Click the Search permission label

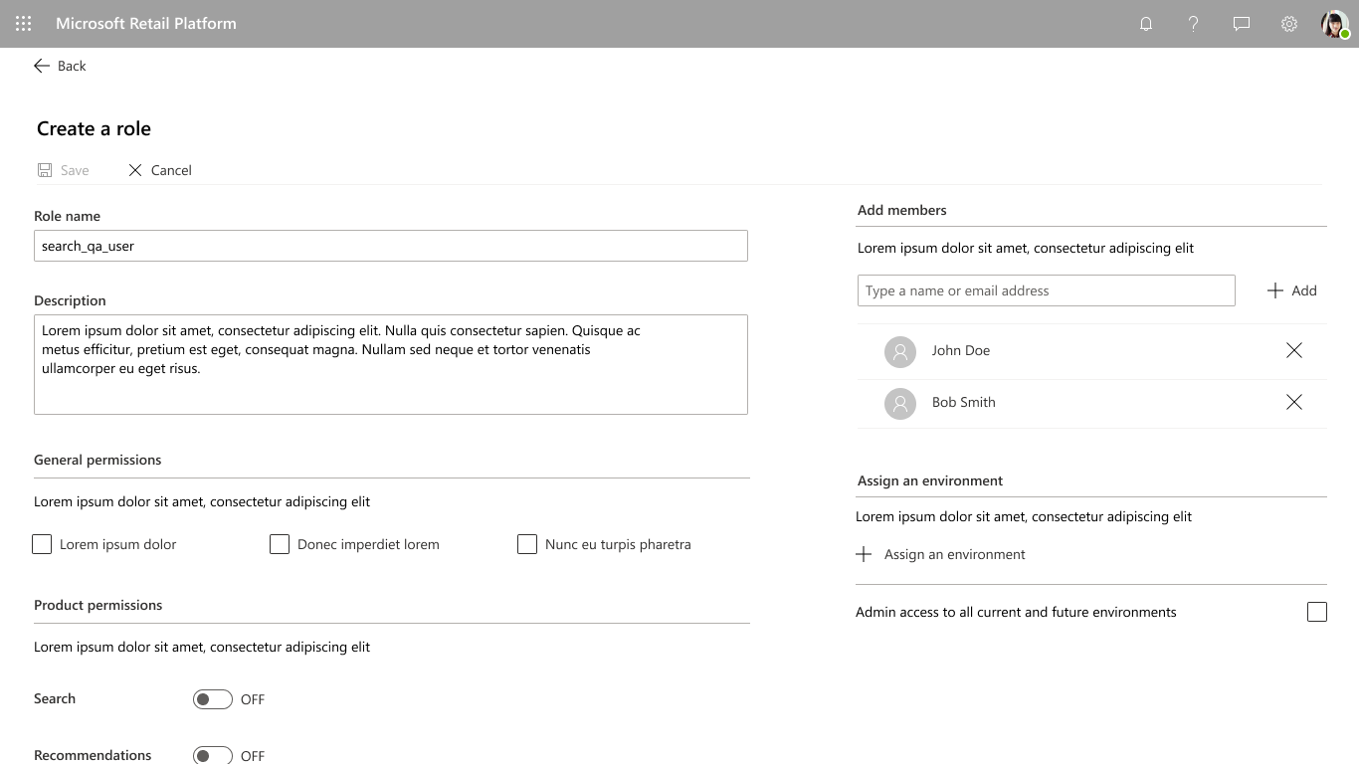tap(55, 698)
